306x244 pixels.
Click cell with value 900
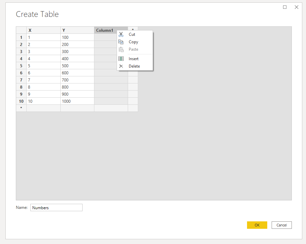click(x=77, y=94)
